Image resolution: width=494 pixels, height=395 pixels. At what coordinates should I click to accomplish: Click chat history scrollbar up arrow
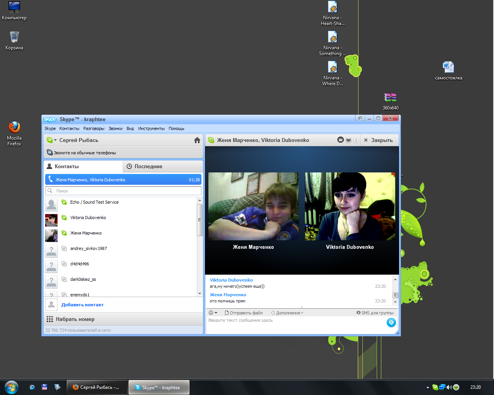(x=395, y=279)
